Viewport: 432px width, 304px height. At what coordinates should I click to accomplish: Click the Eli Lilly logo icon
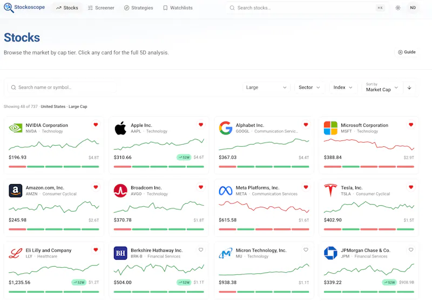16,253
